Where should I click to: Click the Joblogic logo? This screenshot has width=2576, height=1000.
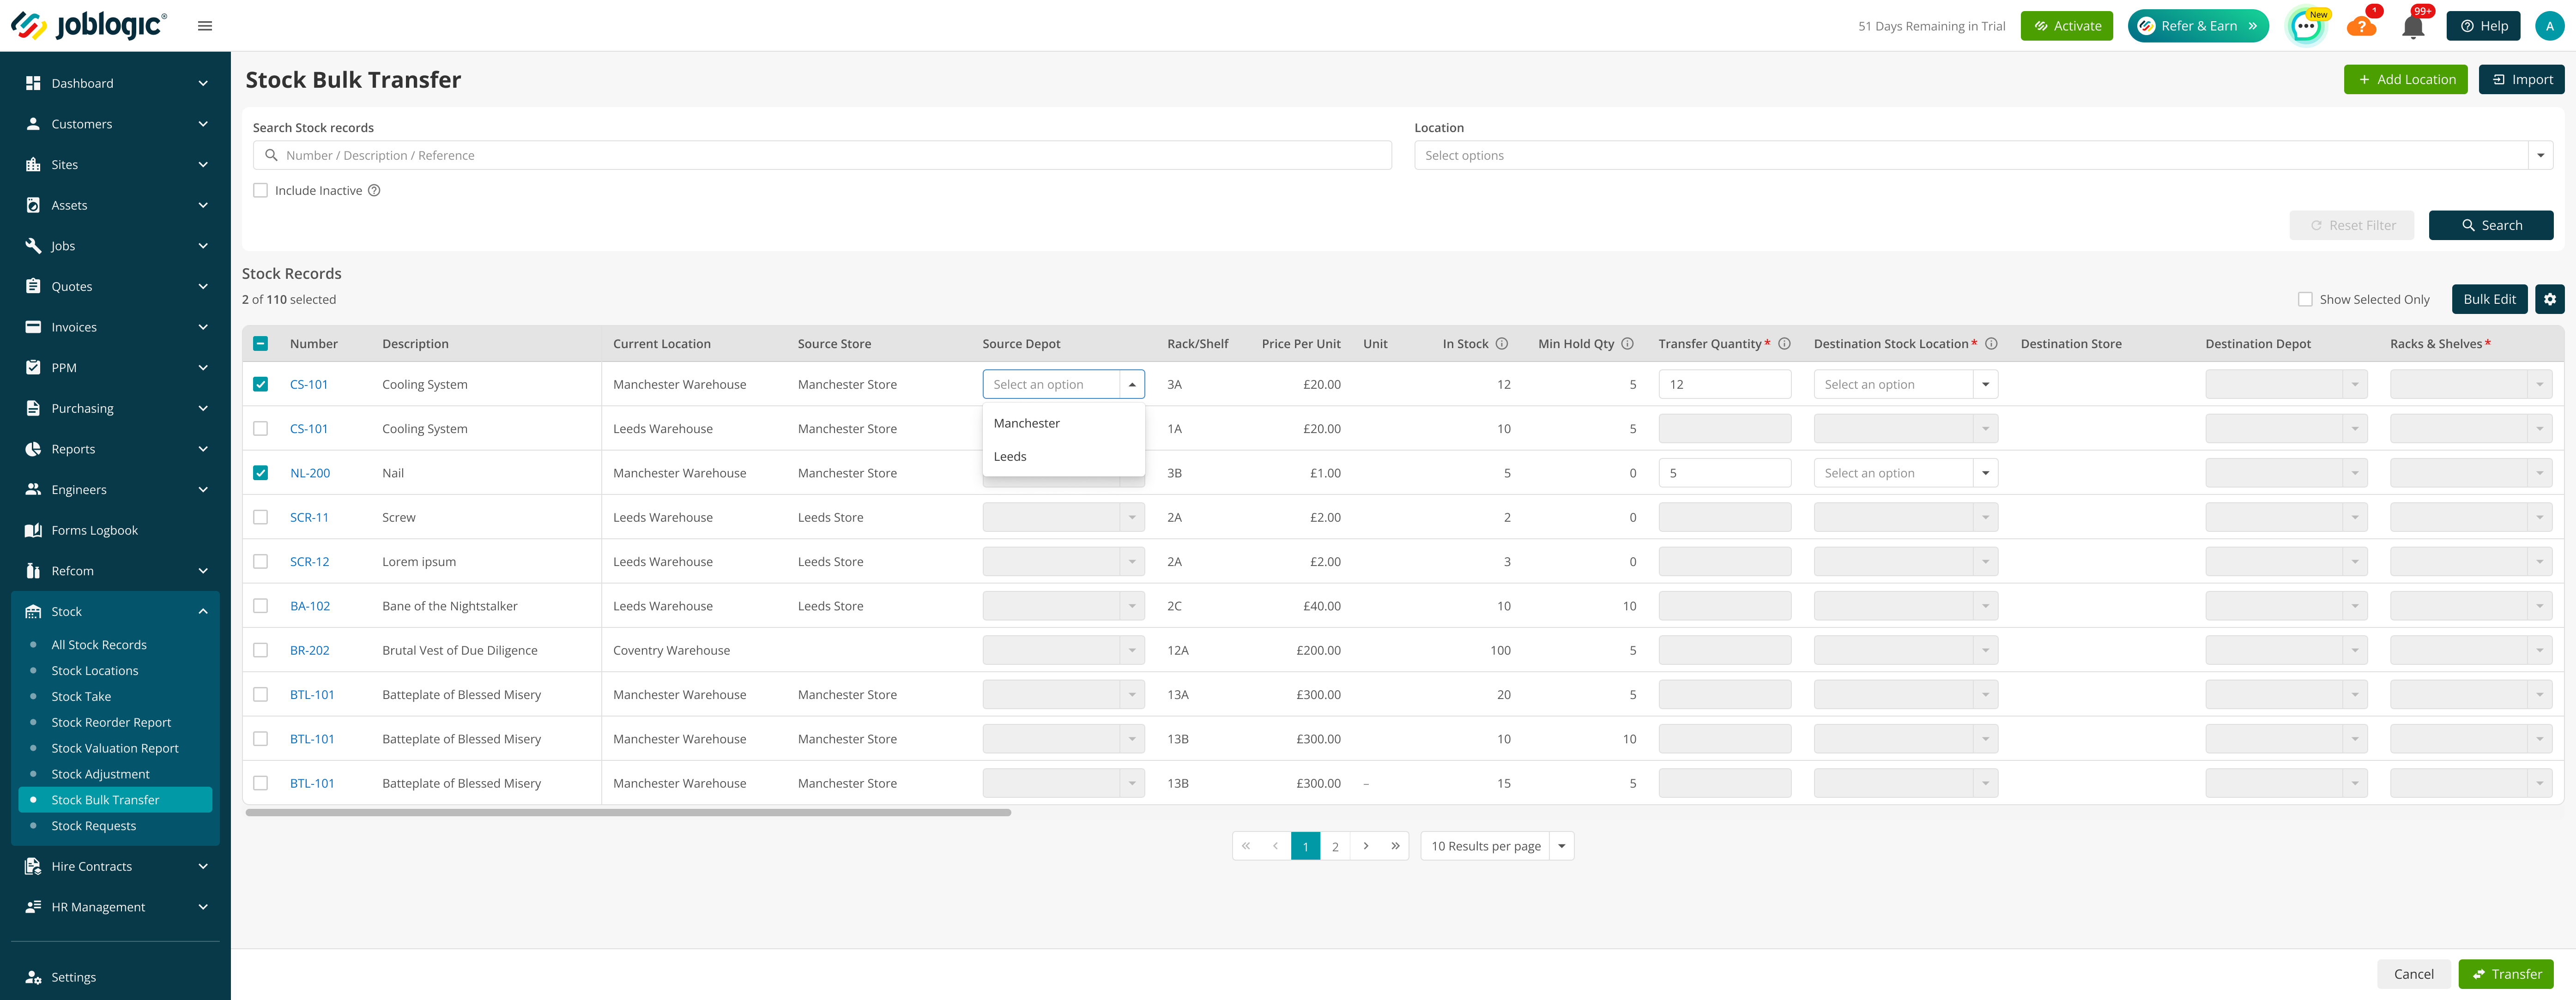tap(88, 25)
